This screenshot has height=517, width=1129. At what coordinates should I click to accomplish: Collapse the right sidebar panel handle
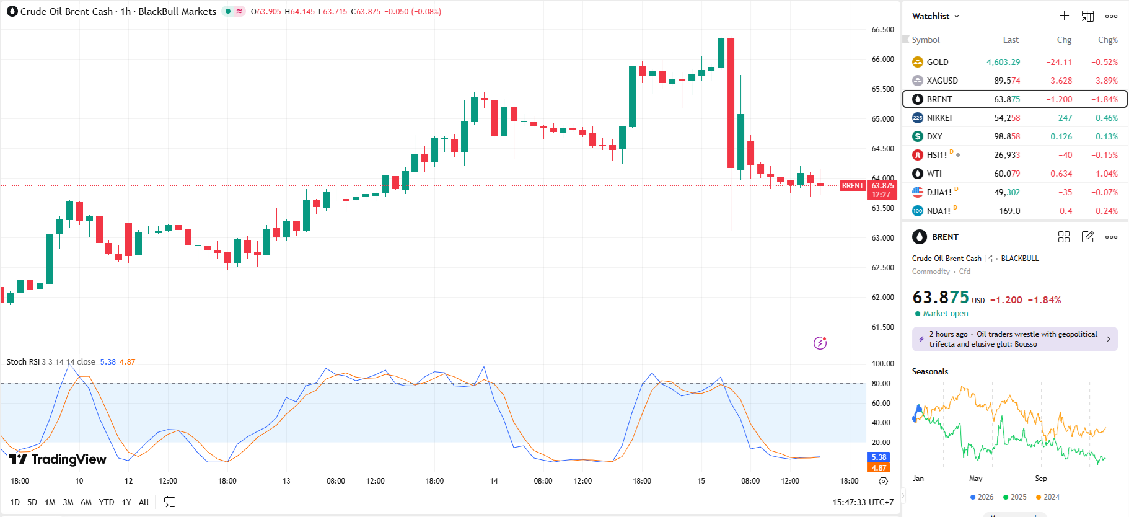point(903,495)
